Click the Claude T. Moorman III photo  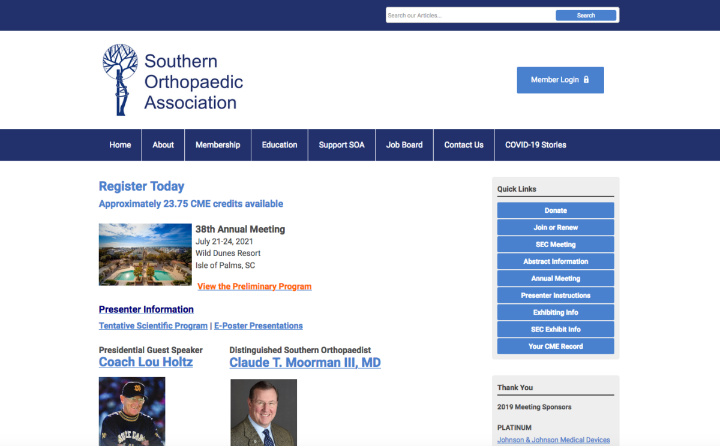click(263, 412)
